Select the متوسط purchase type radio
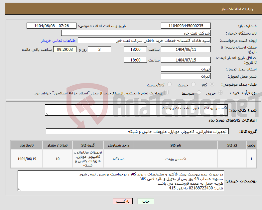This screenshot has height=210, width=262. tap(199, 92)
